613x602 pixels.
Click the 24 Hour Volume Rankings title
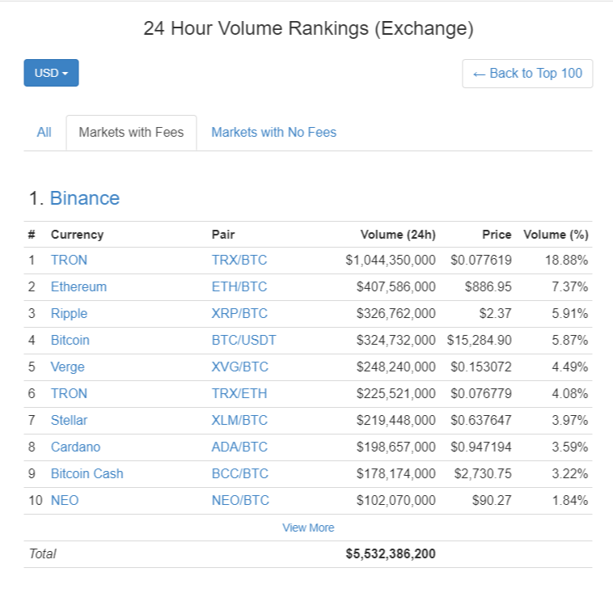point(308,28)
